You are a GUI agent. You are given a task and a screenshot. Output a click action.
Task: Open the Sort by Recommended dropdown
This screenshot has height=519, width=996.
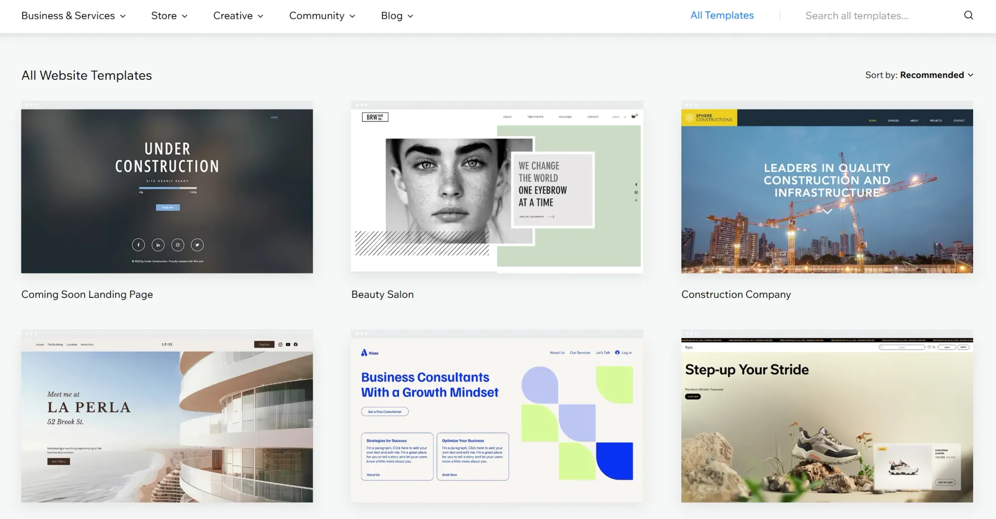tap(919, 75)
